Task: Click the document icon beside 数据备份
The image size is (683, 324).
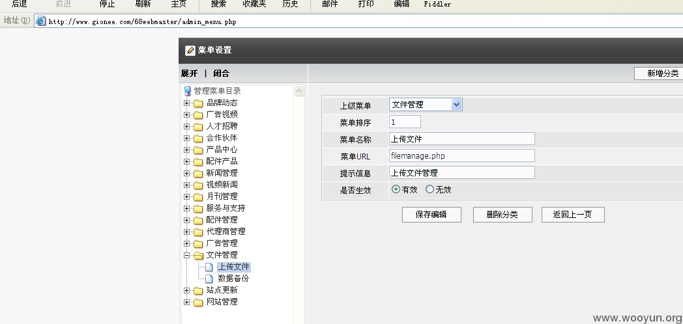Action: point(209,278)
